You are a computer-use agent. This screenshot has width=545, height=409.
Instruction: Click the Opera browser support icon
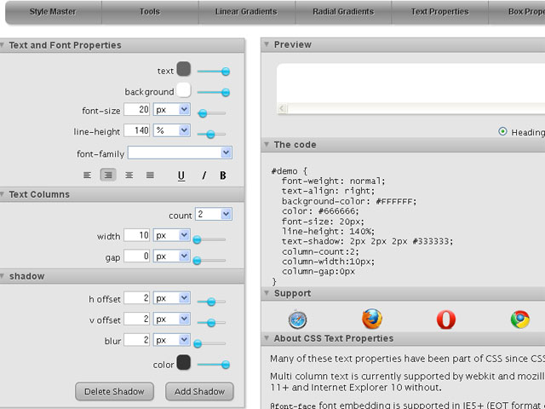click(x=446, y=320)
